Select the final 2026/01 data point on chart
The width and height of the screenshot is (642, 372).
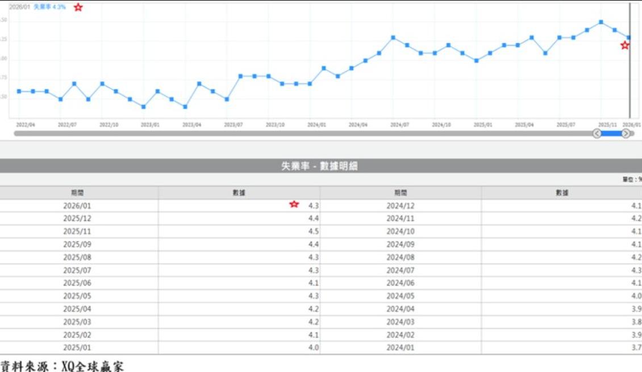click(x=628, y=37)
